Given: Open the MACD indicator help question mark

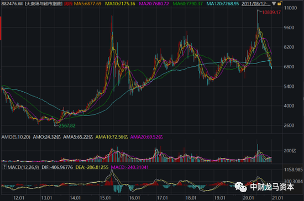Looking at the screenshot, I should point(4,167).
